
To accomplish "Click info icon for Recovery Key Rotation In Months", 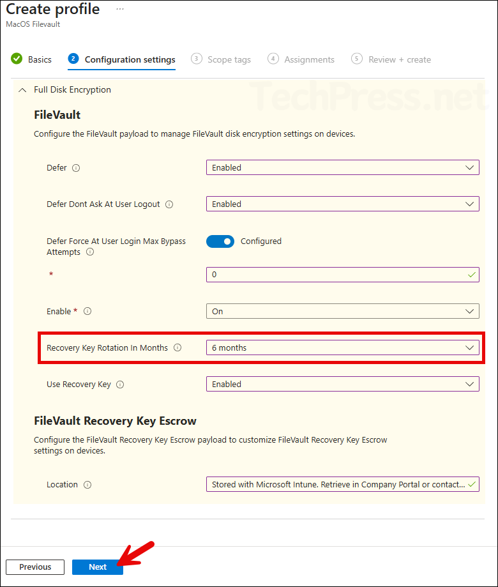I will (177, 347).
